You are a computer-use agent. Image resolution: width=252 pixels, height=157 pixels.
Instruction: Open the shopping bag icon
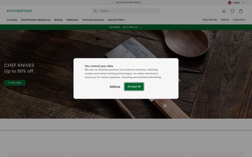[241, 11]
